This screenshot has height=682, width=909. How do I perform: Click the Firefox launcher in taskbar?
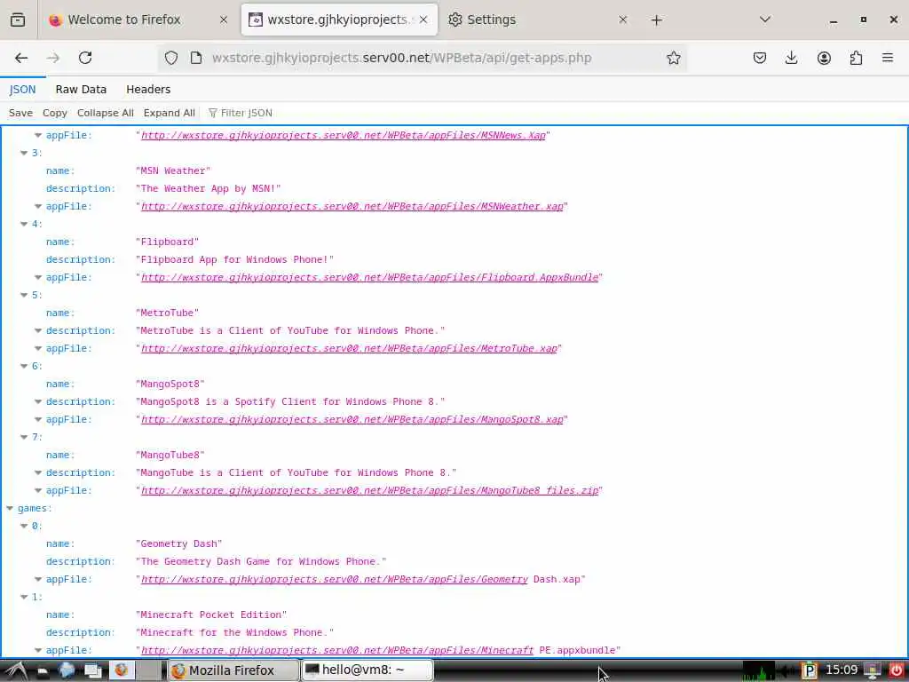click(121, 670)
